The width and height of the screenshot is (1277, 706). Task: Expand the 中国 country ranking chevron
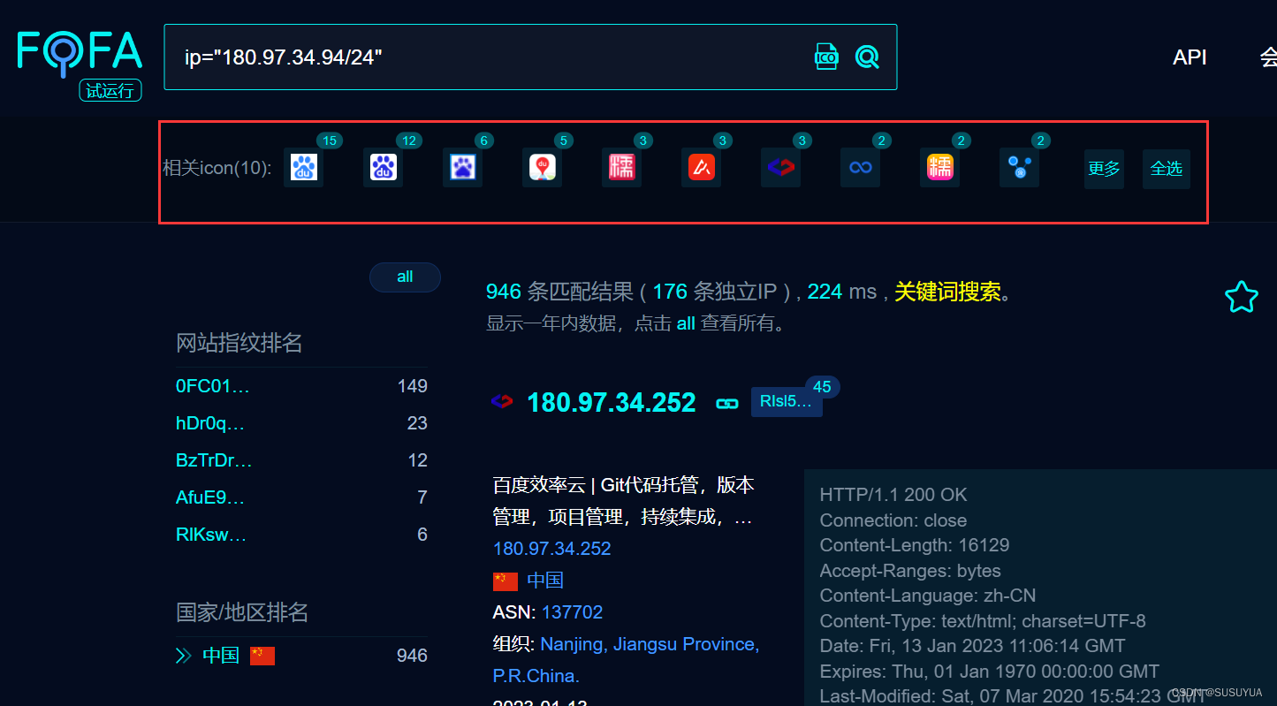point(184,656)
